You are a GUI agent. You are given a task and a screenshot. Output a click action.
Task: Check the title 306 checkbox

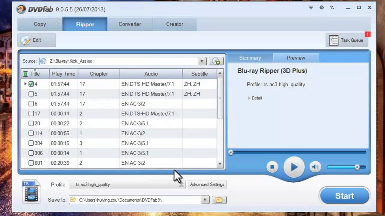[31, 153]
